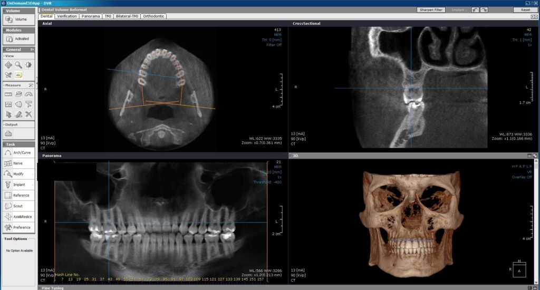Collapse the Measure section
The image size is (540, 290).
click(4, 85)
